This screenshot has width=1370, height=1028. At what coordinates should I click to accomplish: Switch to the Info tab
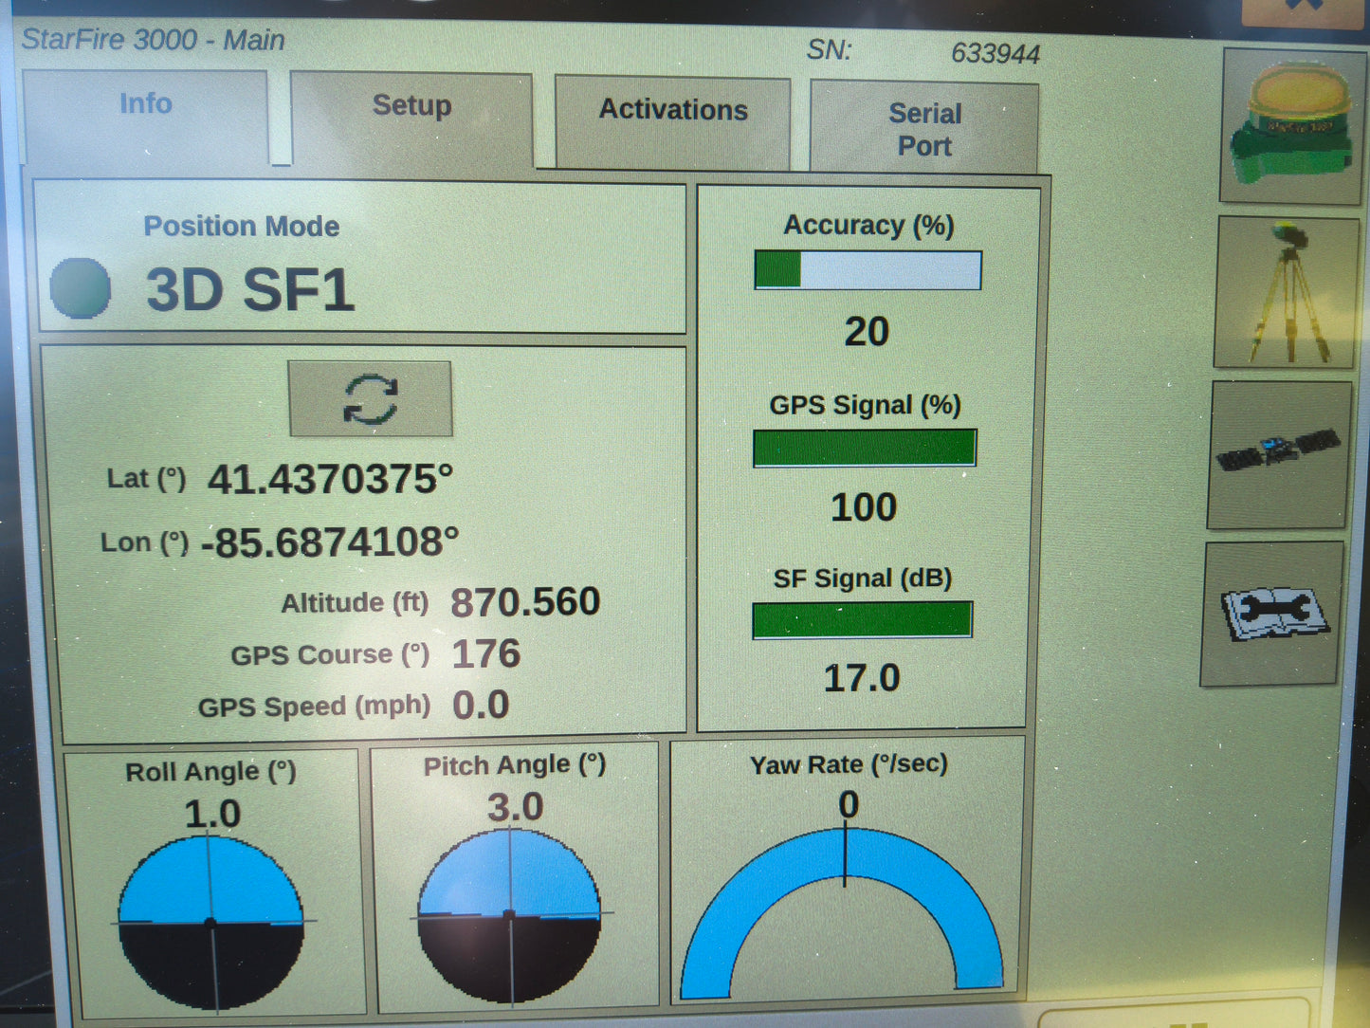click(146, 116)
